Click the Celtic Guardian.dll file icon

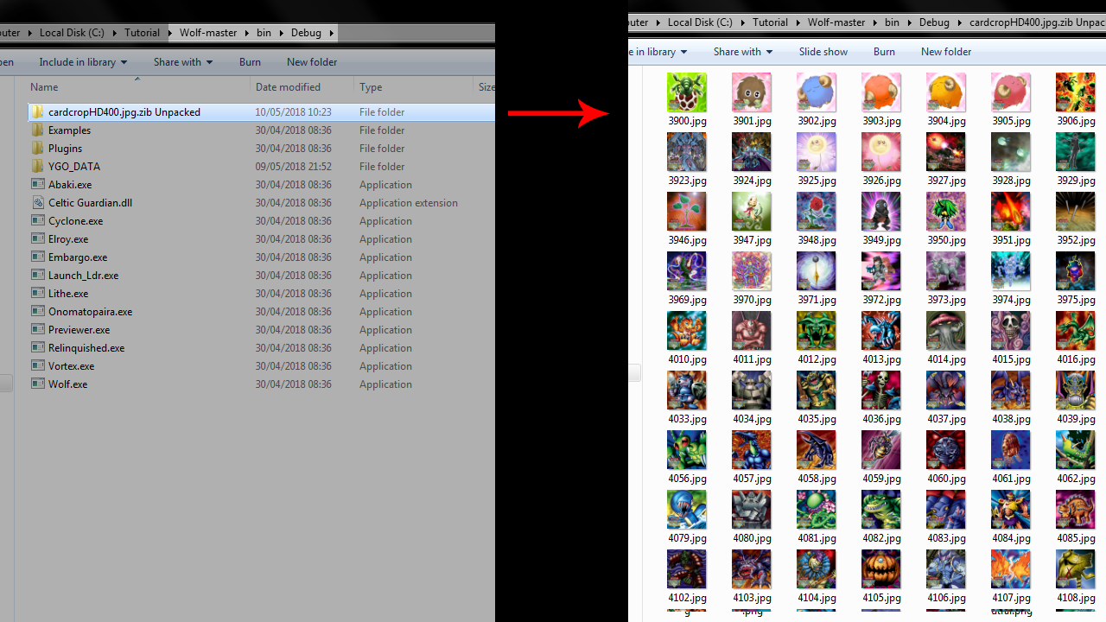(x=37, y=203)
